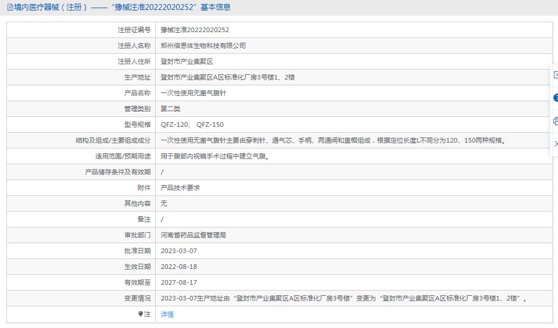Click the blue question mark help icon
Viewport: 558px width, 328px height.
click(x=556, y=98)
